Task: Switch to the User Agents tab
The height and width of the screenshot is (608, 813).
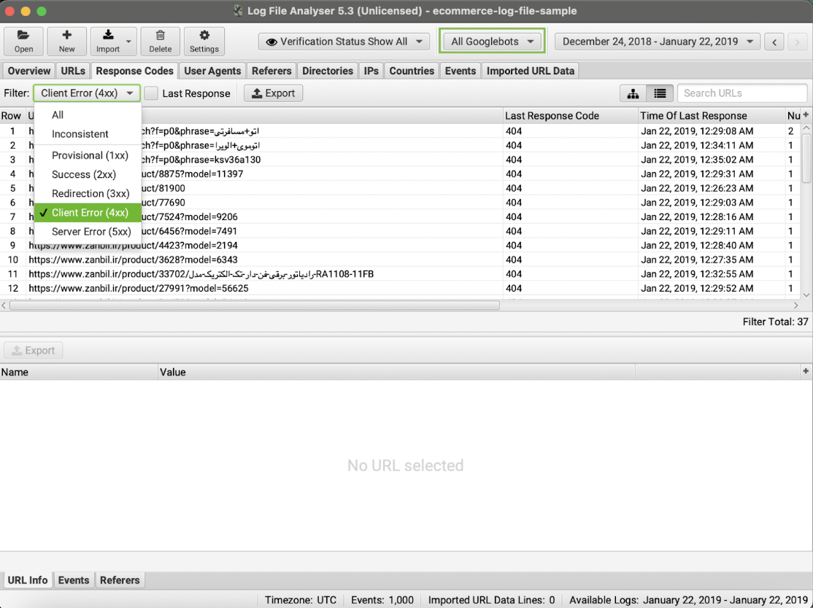Action: point(212,70)
